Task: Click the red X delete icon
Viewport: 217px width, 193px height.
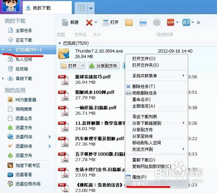Action: click(x=89, y=23)
